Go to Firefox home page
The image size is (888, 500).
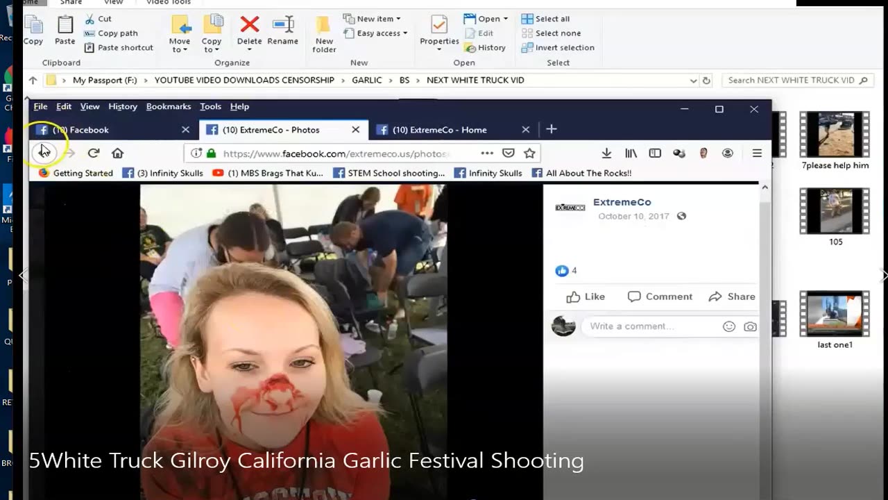117,153
